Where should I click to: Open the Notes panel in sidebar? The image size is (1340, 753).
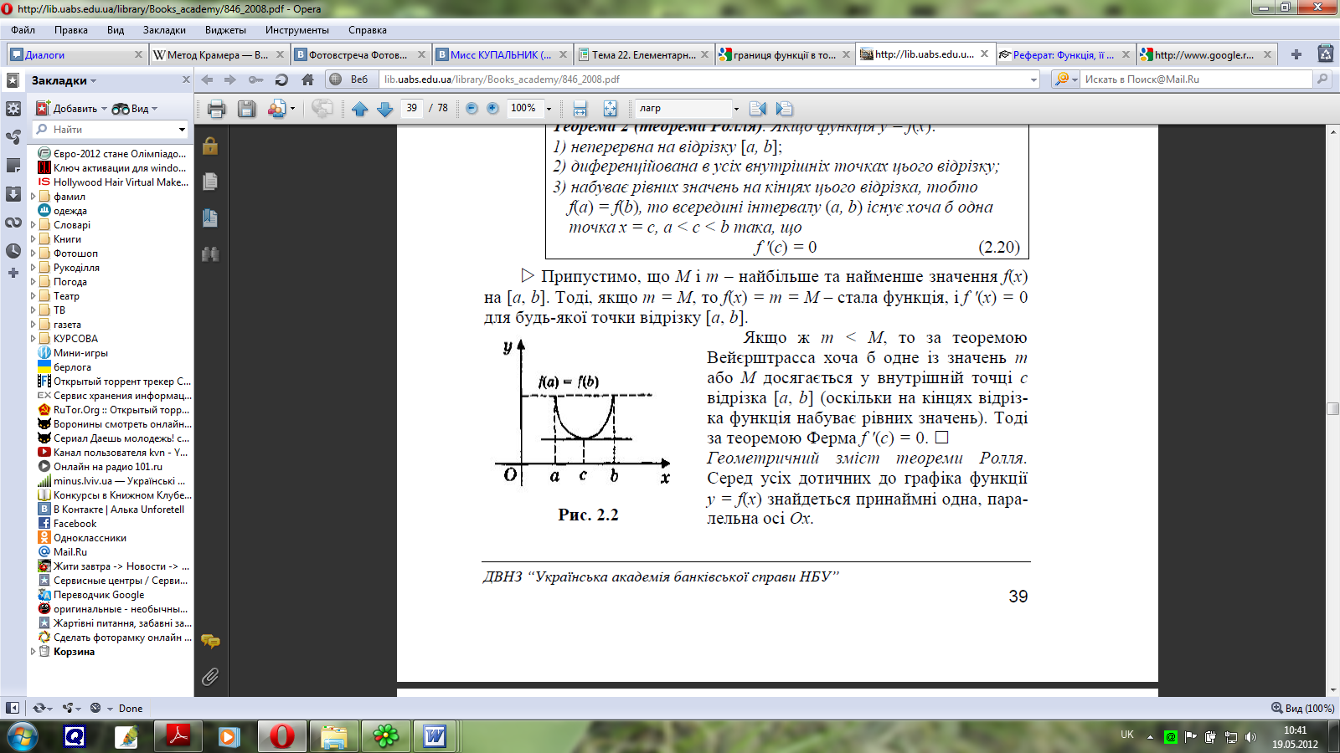tap(13, 166)
